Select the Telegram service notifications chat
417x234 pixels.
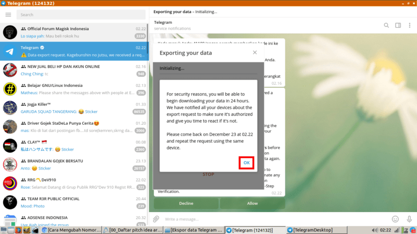(x=74, y=51)
